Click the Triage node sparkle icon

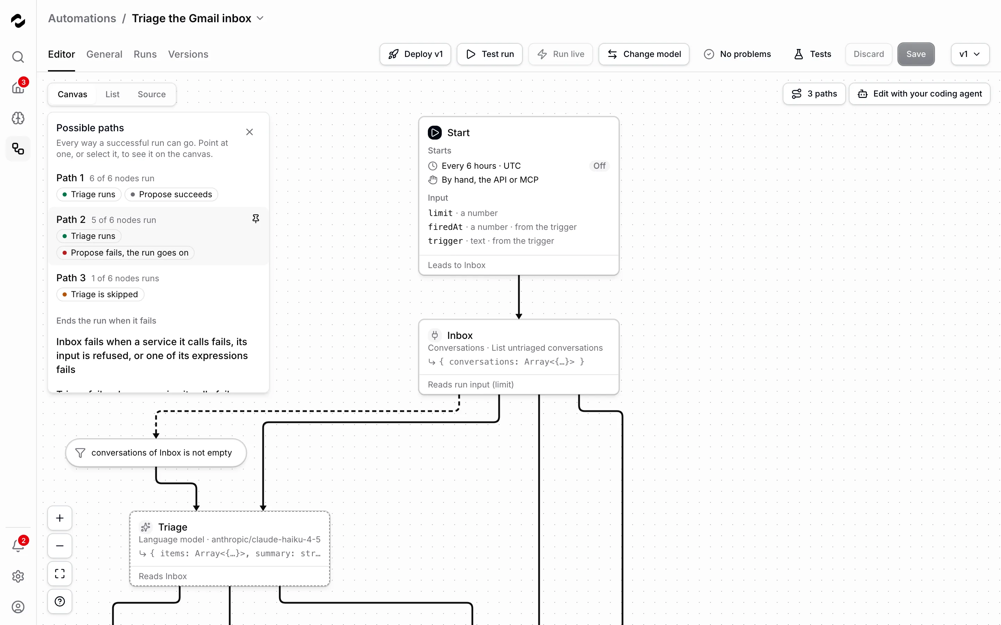pos(146,527)
